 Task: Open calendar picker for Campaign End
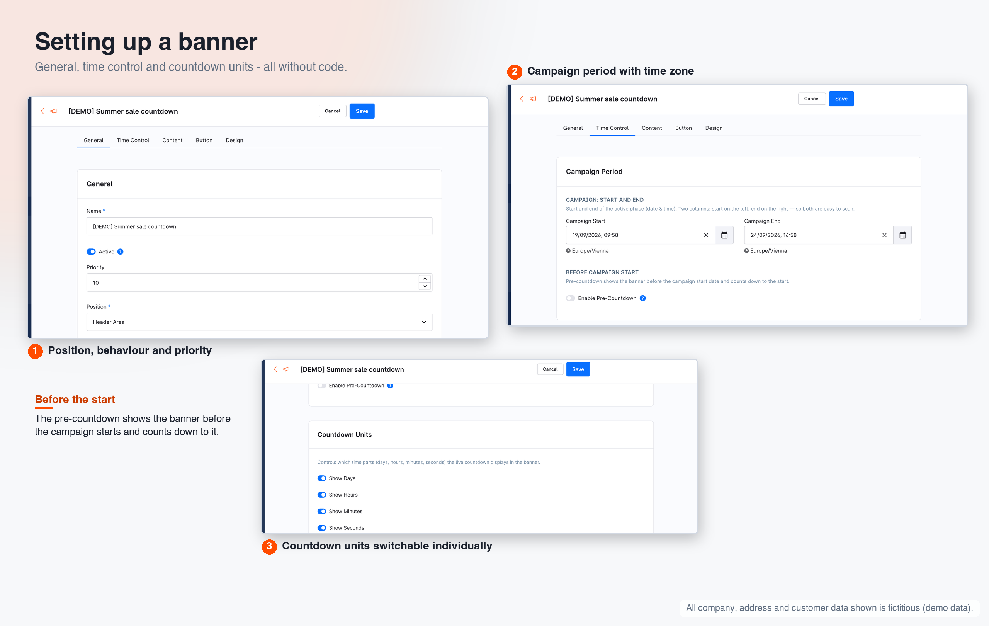903,235
